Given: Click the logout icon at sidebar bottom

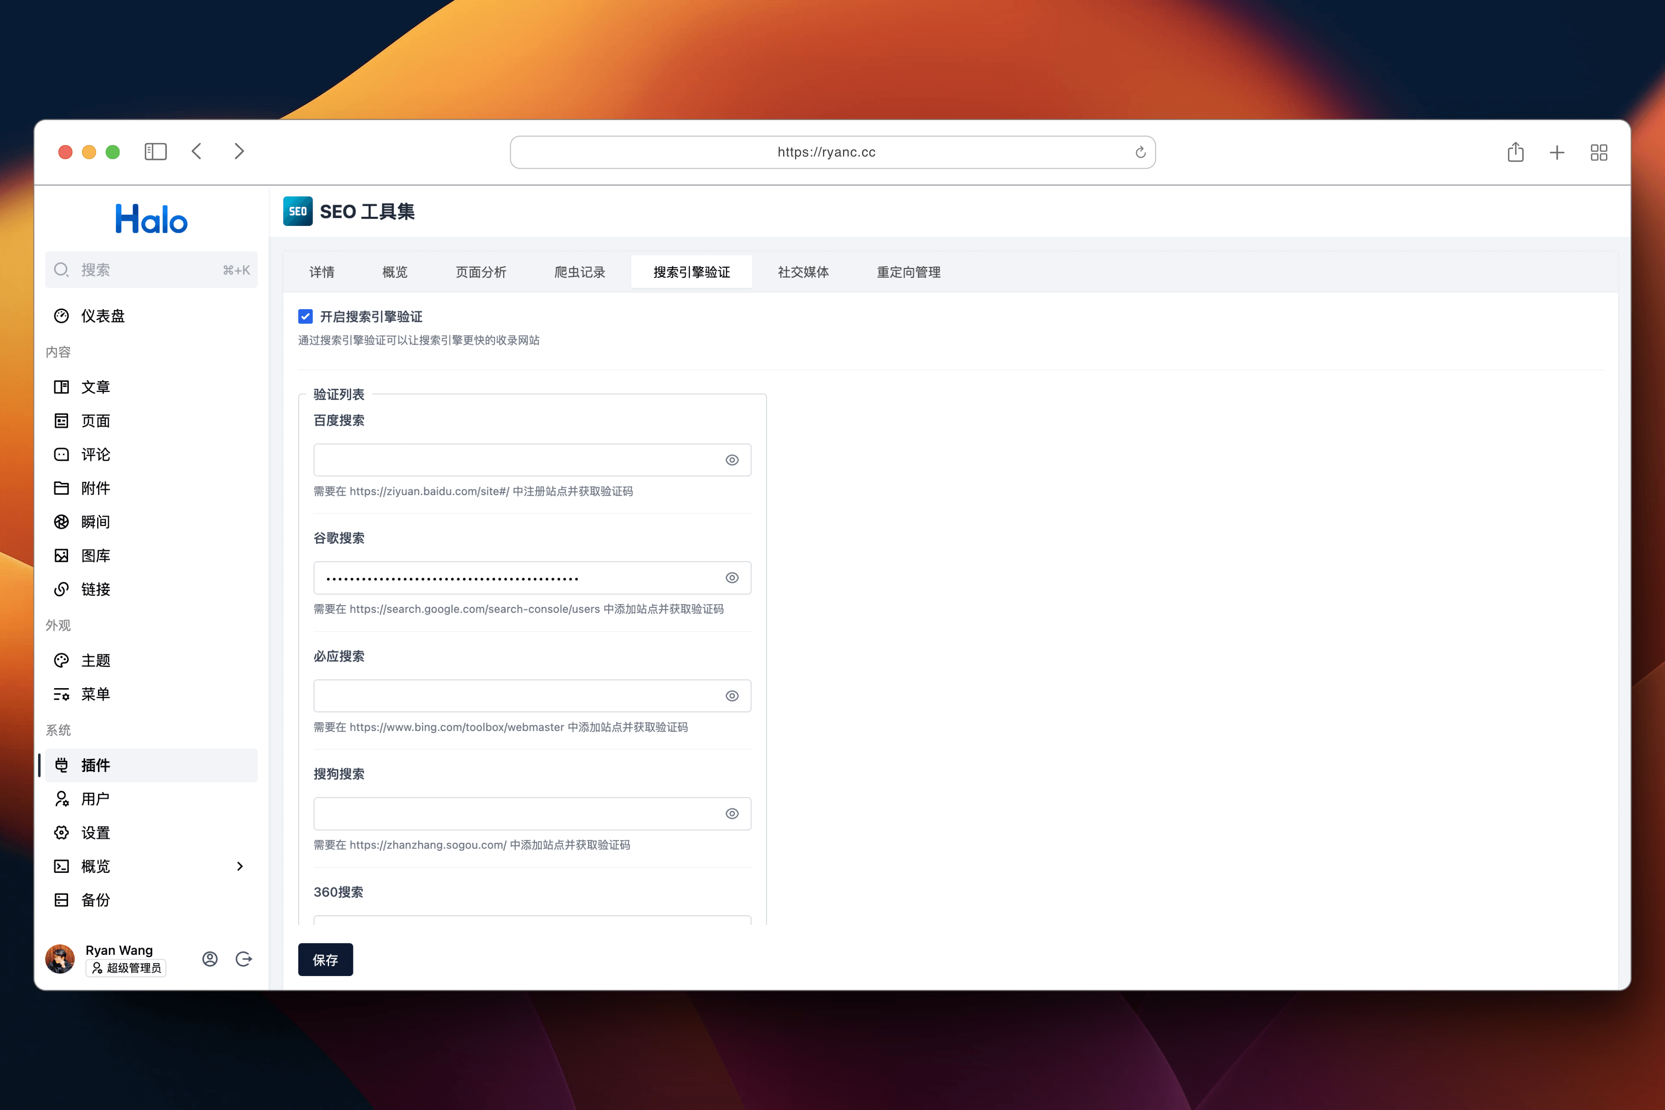Looking at the screenshot, I should (x=244, y=959).
